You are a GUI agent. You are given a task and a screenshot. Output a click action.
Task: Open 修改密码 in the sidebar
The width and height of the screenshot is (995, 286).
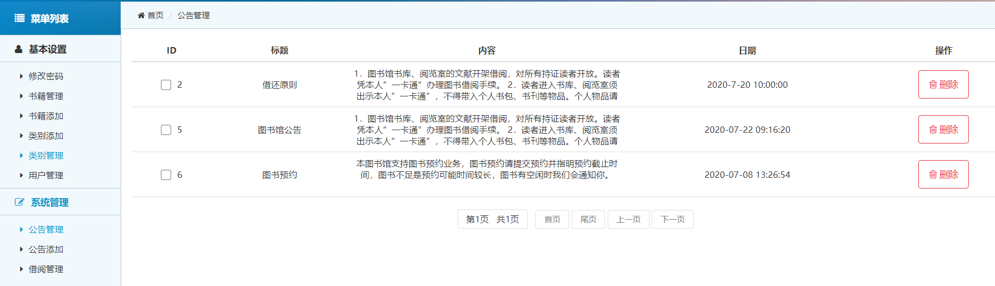coord(46,76)
